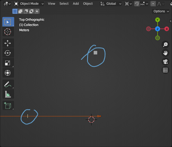Open the Options dropdown

coord(161,11)
